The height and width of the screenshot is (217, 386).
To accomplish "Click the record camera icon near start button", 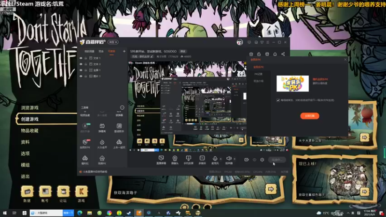I will pyautogui.click(x=247, y=160).
